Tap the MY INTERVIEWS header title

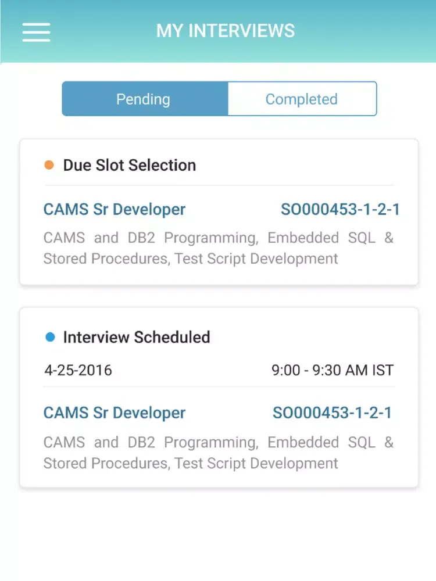(226, 31)
